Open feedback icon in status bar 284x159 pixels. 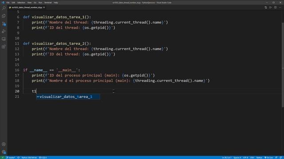click(276, 158)
